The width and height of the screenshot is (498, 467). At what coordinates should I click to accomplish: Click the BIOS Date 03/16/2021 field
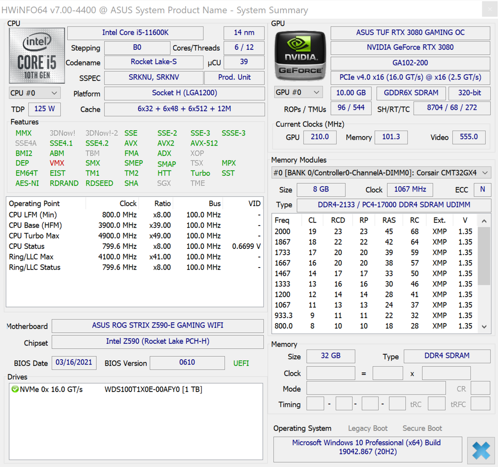tap(74, 362)
